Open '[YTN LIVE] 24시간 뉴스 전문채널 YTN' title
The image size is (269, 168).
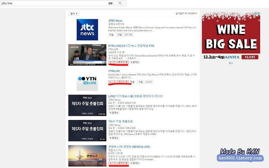131,46
